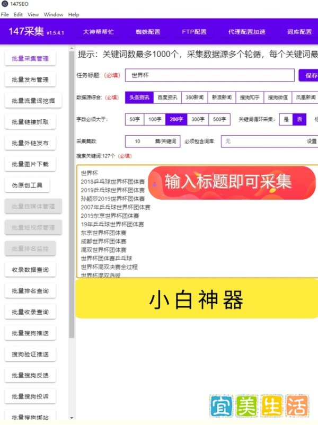
Task: Open 批量流量词挖掘 from sidebar
Action: pyautogui.click(x=33, y=101)
